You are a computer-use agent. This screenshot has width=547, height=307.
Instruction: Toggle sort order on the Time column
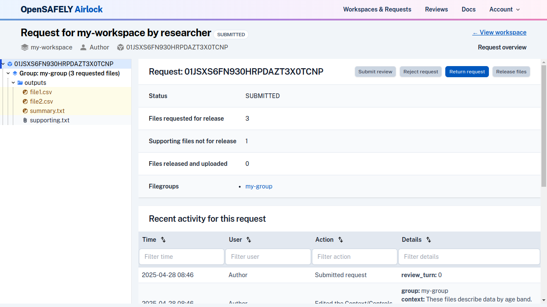coord(163,240)
